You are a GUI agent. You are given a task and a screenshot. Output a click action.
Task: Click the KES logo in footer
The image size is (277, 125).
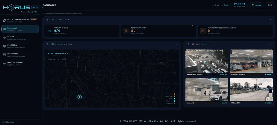[x=130, y=121]
